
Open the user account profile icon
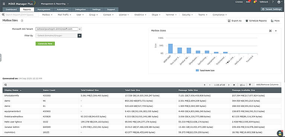(x=279, y=2)
